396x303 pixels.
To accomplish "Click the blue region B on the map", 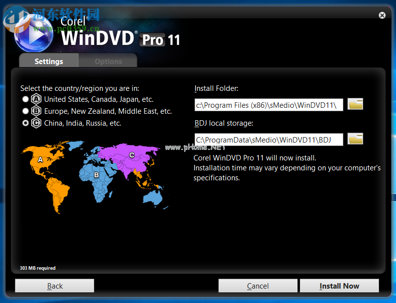I will (x=96, y=175).
